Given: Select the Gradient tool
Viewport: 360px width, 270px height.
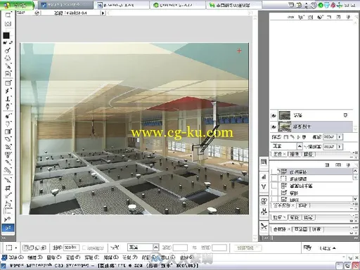Looking at the screenshot, I should [x=8, y=131].
